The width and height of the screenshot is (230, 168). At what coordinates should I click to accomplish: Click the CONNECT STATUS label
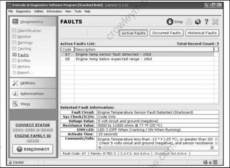(x=33, y=125)
